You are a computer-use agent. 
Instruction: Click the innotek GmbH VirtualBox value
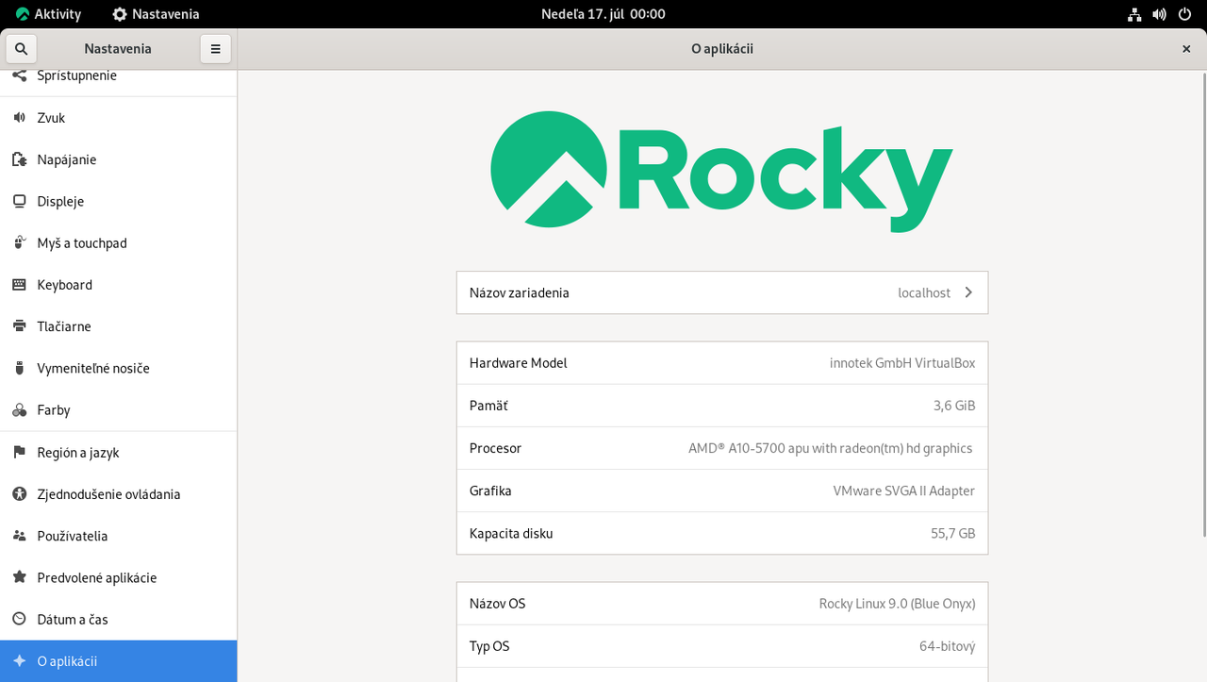coord(902,363)
